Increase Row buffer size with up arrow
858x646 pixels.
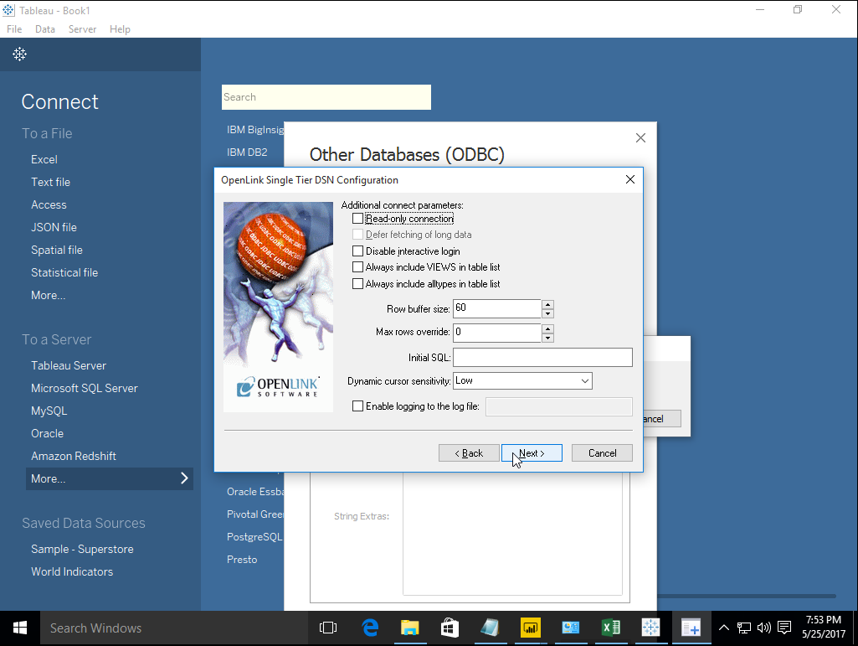click(547, 304)
